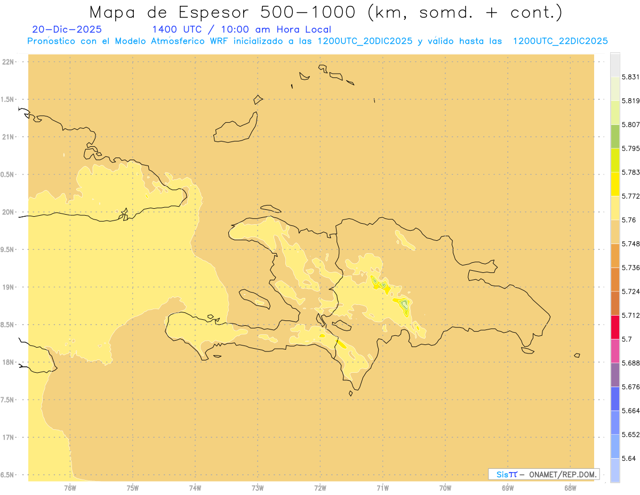The height and width of the screenshot is (495, 640).
Task: Click the 72W longitude label
Action: coord(320,488)
